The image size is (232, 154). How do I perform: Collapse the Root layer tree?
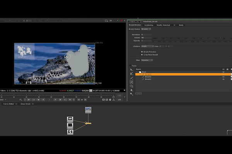pyautogui.click(x=136, y=72)
